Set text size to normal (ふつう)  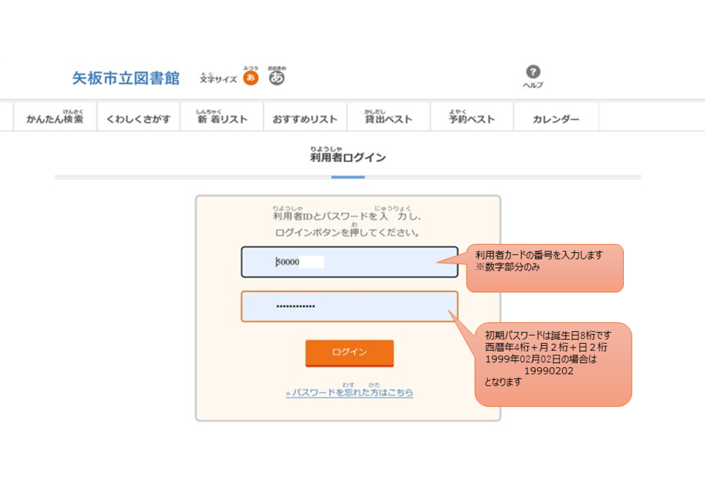pyautogui.click(x=251, y=78)
